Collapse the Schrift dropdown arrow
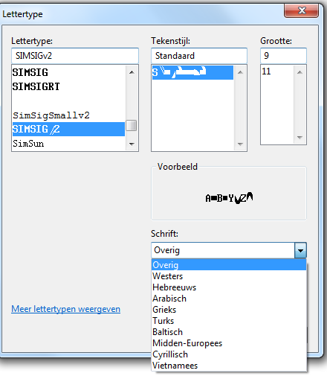327x376 pixels. (300, 250)
